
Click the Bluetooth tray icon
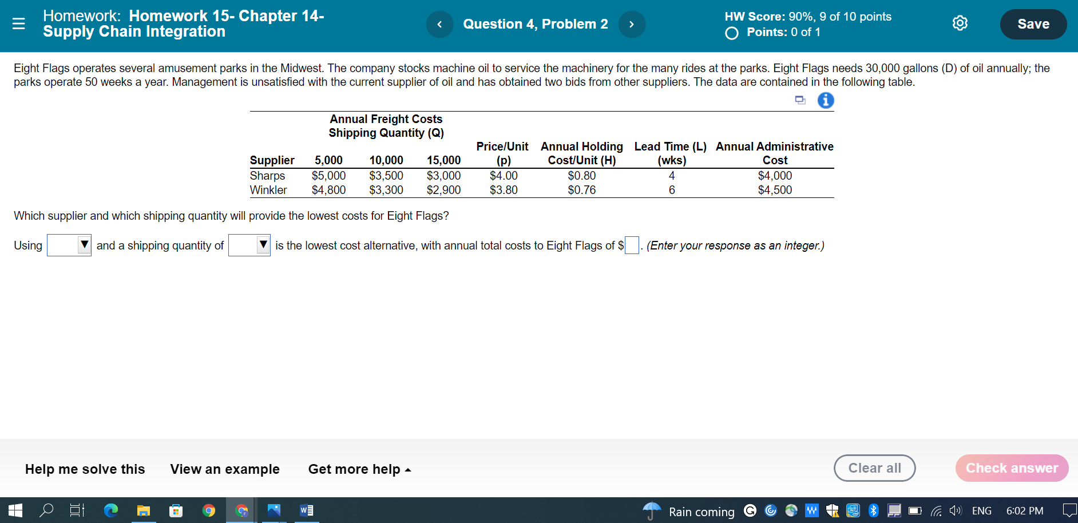tap(873, 510)
